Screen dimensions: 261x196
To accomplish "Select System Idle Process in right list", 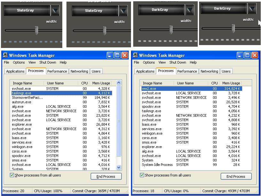I will 192,165.
